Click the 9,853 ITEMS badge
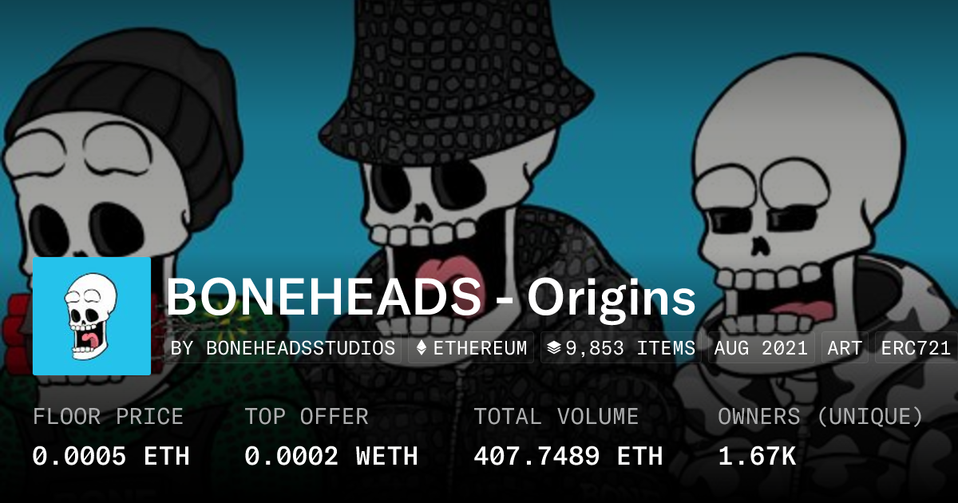The height and width of the screenshot is (503, 958). click(621, 348)
